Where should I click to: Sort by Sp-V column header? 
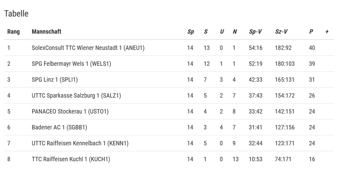255,32
